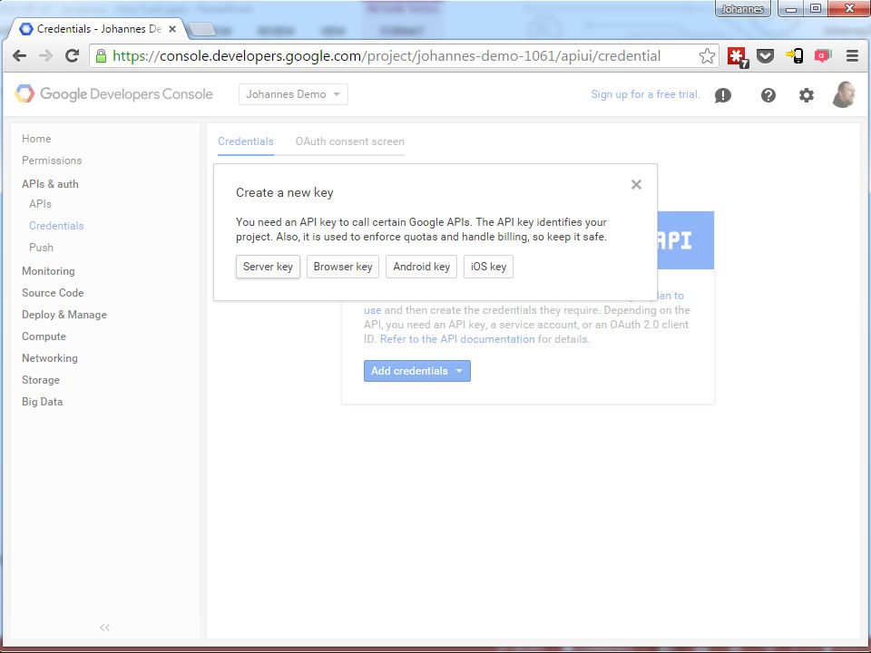871x653 pixels.
Task: Choose Android key
Action: coord(422,267)
